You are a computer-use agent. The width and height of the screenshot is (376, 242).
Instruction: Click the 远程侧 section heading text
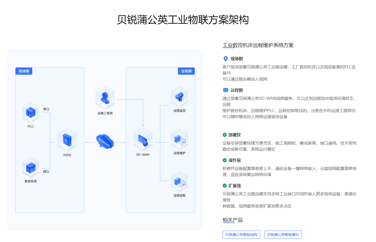point(237,90)
